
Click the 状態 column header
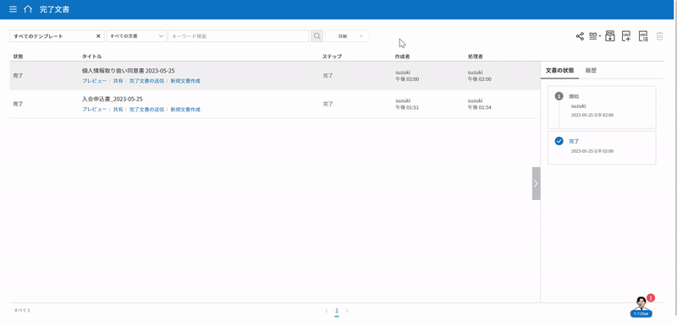point(18,57)
